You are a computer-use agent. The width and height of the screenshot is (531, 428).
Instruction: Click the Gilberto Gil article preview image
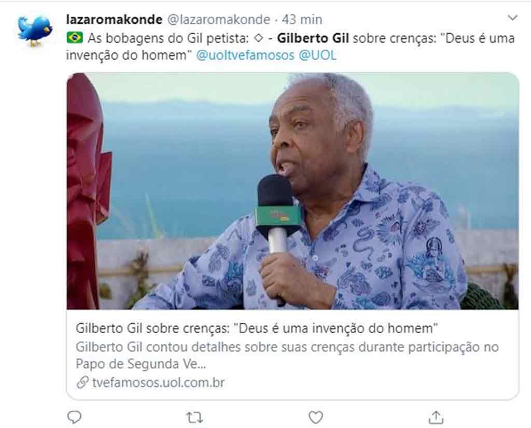tap(292, 191)
